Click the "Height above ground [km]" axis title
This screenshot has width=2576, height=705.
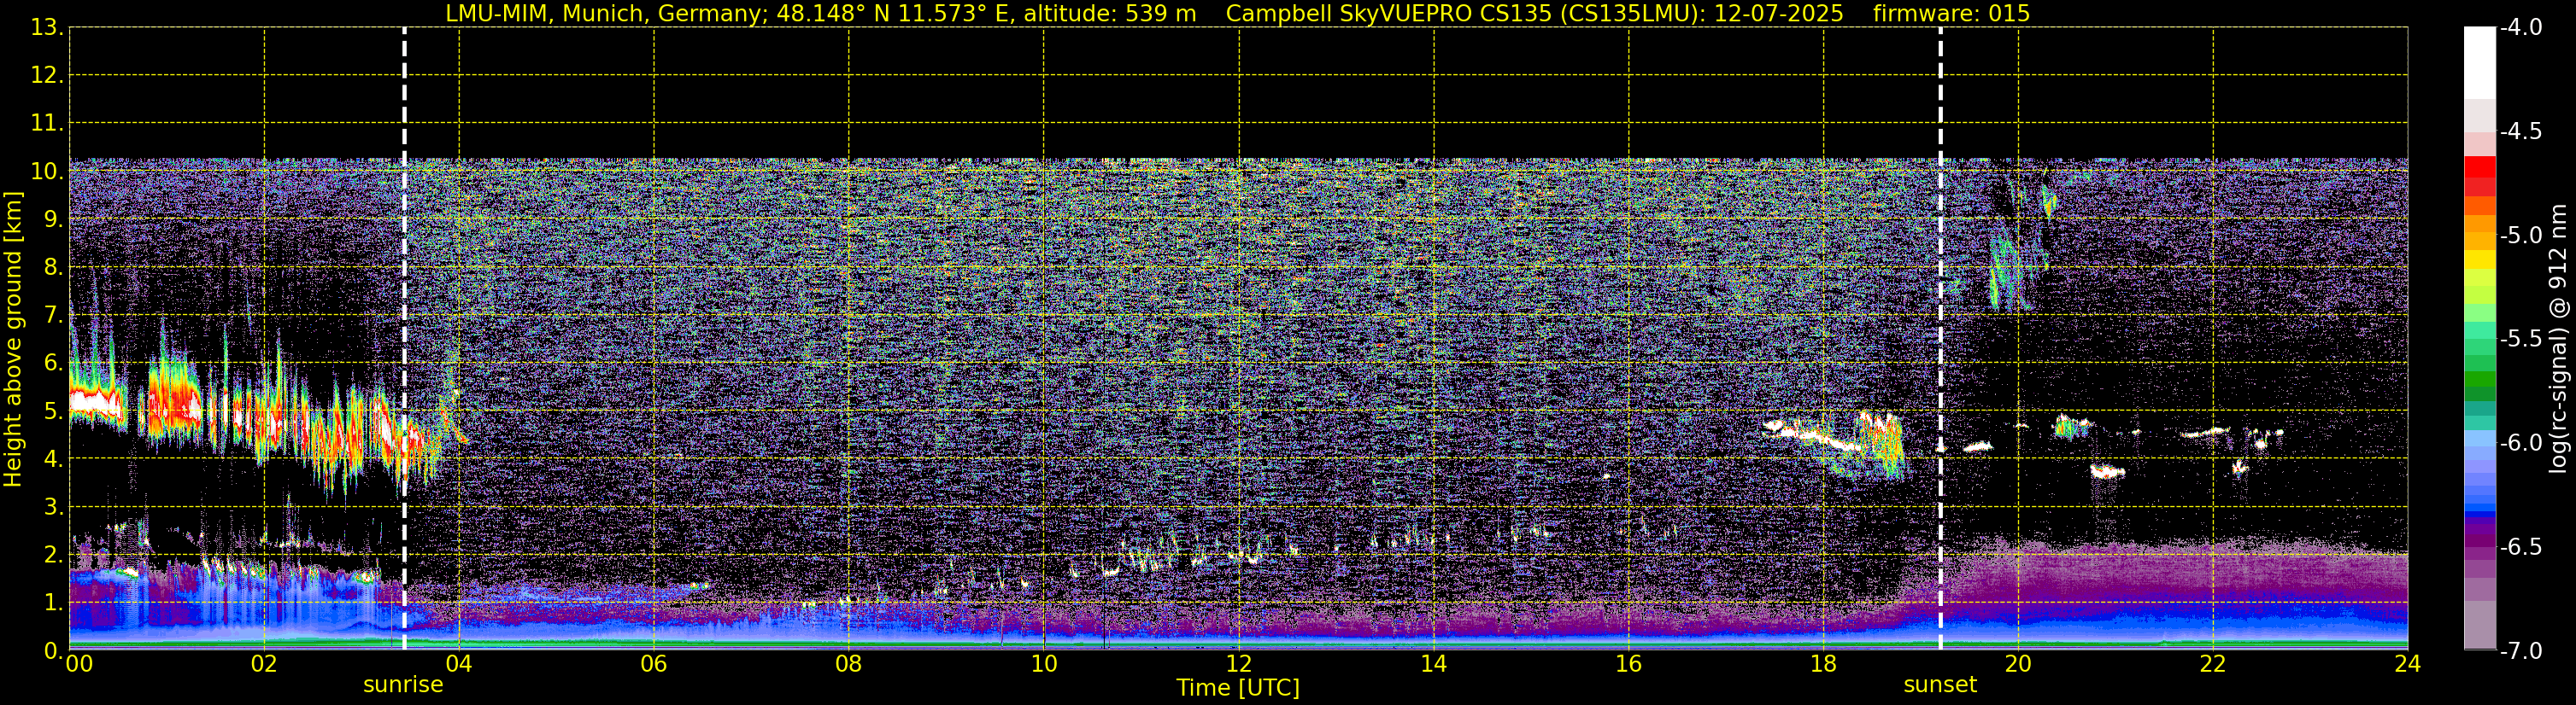click(x=13, y=340)
